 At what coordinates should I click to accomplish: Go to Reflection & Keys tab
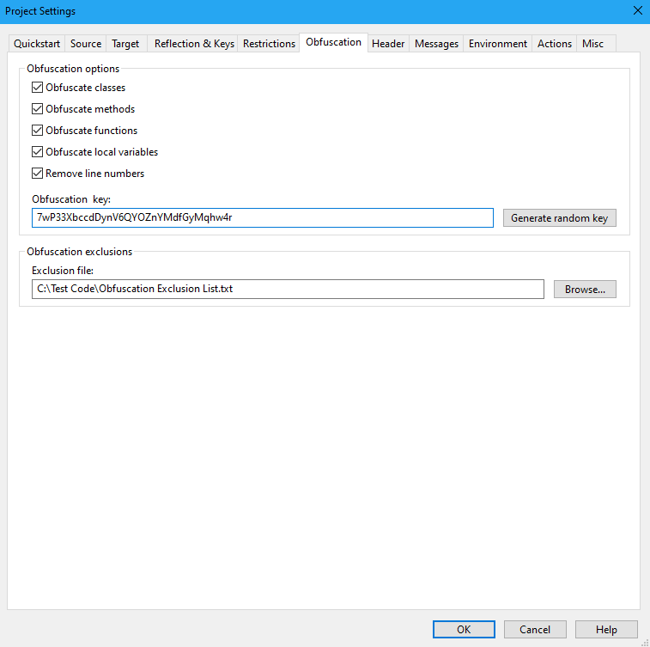194,44
